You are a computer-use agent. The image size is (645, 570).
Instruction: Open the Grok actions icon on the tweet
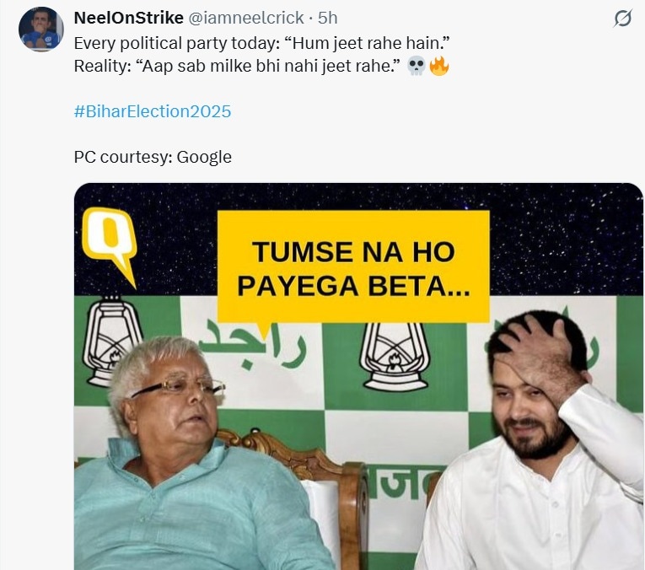[x=622, y=19]
